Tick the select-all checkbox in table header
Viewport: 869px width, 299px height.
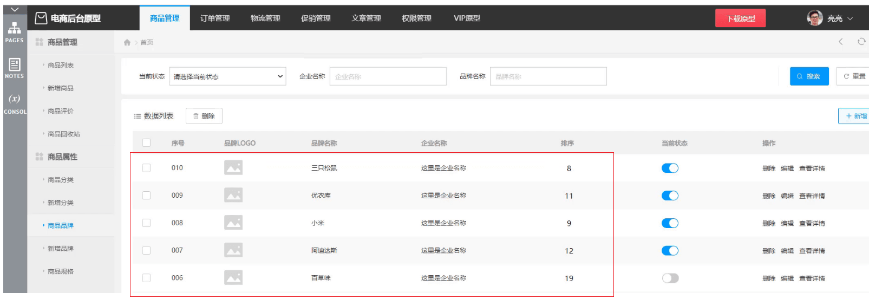[146, 143]
